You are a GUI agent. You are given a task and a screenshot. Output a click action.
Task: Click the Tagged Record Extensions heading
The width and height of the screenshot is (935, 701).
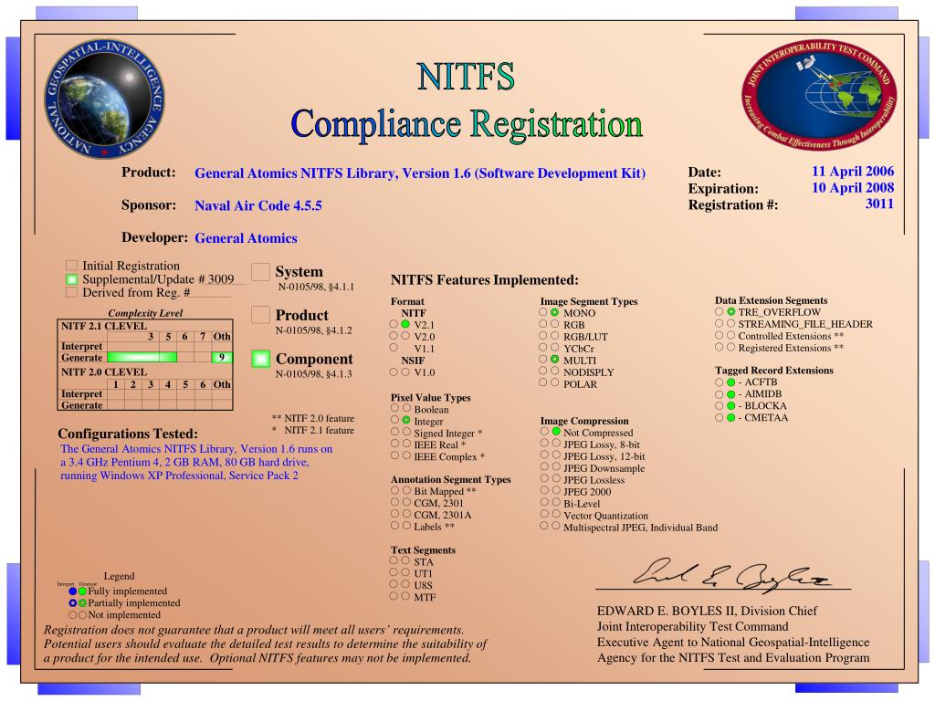tap(774, 371)
